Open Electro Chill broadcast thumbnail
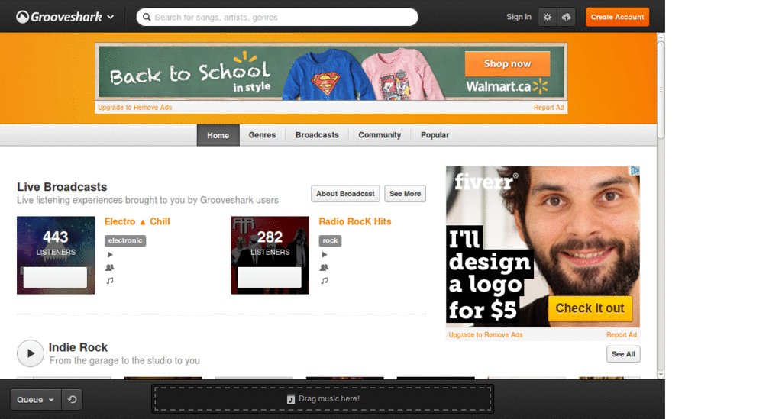Screen dimensions: 782x419 pos(55,255)
